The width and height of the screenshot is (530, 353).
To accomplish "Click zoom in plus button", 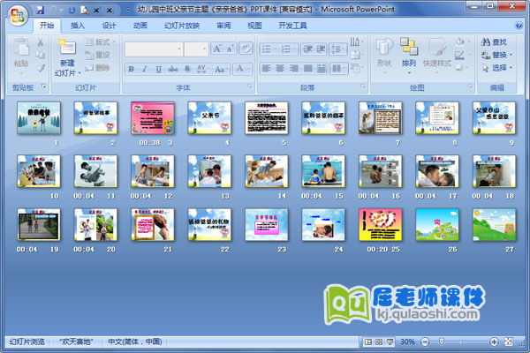I will [492, 342].
